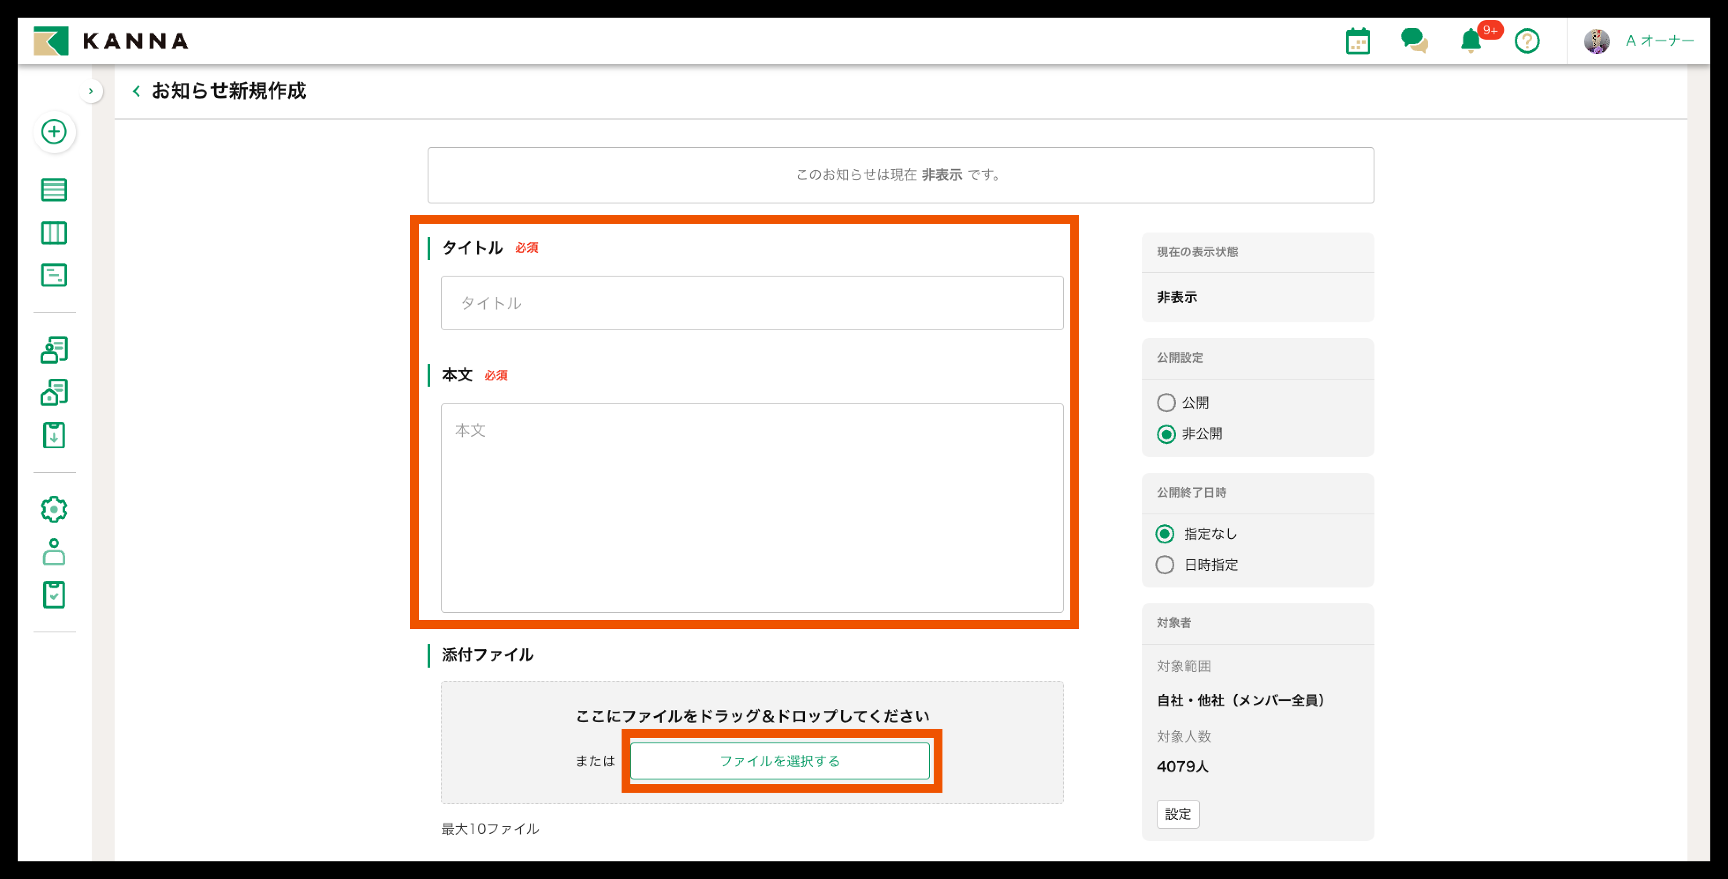1728x879 pixels.
Task: Click the plus button to create new item
Action: (x=54, y=132)
